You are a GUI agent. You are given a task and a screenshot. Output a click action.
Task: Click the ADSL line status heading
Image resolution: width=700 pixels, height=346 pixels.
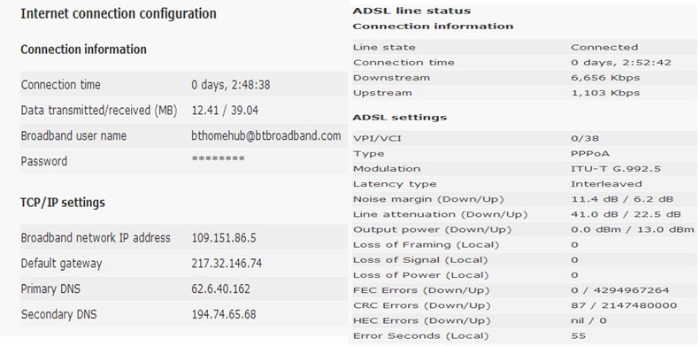[412, 11]
